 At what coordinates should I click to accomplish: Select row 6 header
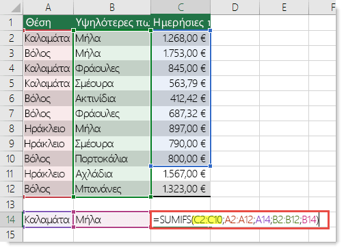(12, 99)
